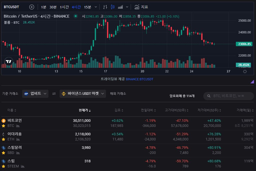The image size is (256, 171).
Task: Open ETH mini chart icon
Action: (x=18, y=139)
